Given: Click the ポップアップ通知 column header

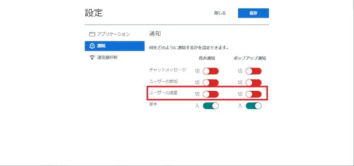Looking at the screenshot, I should (x=250, y=59).
